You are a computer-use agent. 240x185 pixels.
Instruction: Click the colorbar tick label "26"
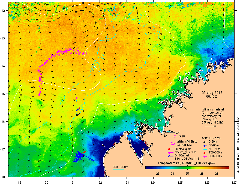[202, 174]
